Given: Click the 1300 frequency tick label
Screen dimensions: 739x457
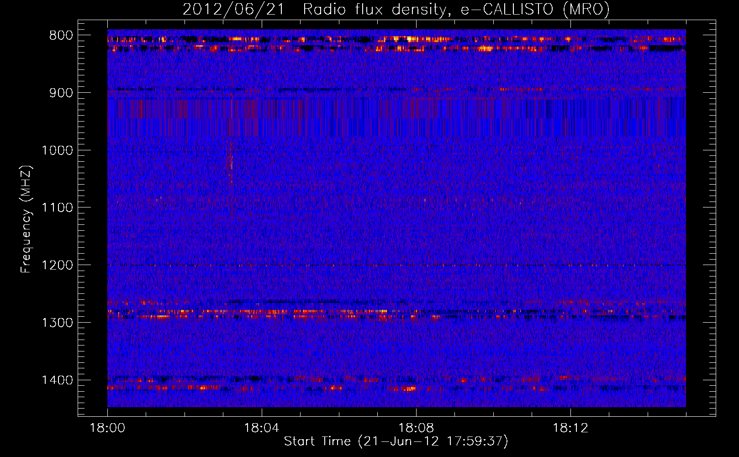Looking at the screenshot, I should 57,323.
